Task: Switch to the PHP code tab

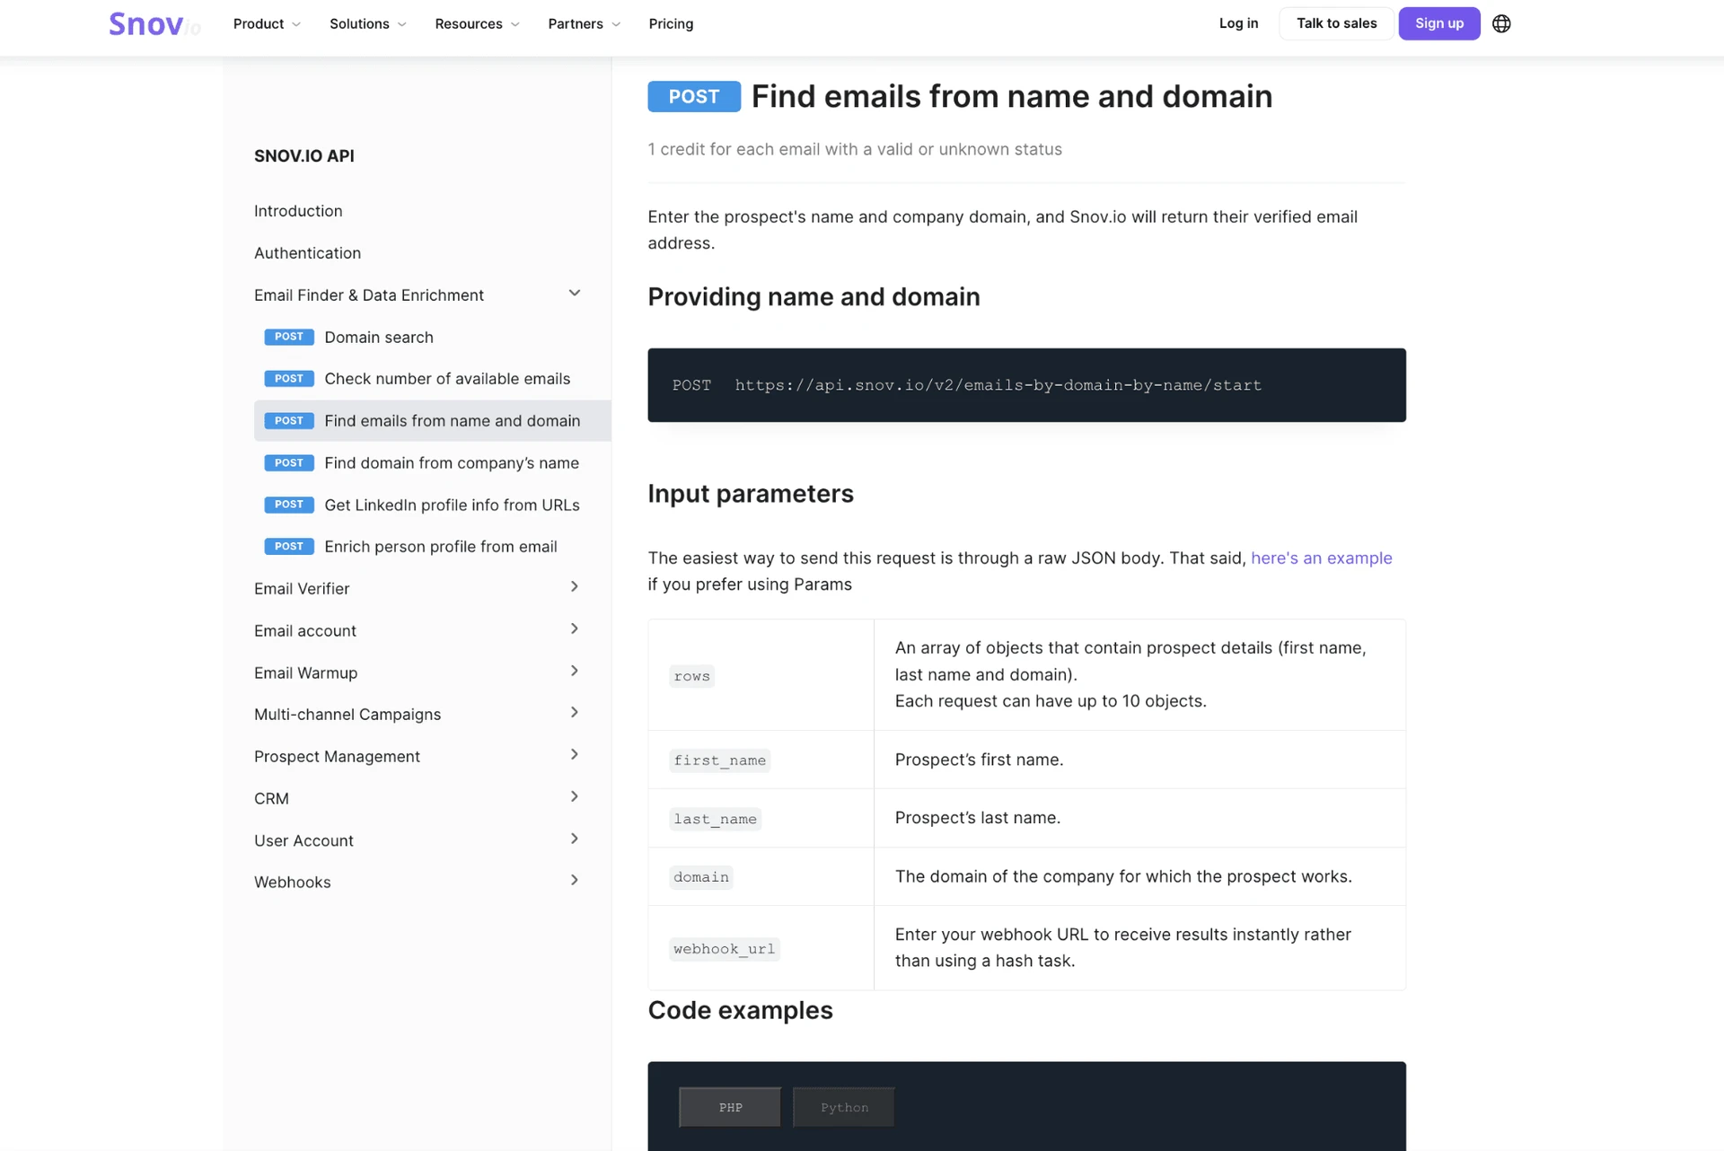Action: pyautogui.click(x=730, y=1107)
